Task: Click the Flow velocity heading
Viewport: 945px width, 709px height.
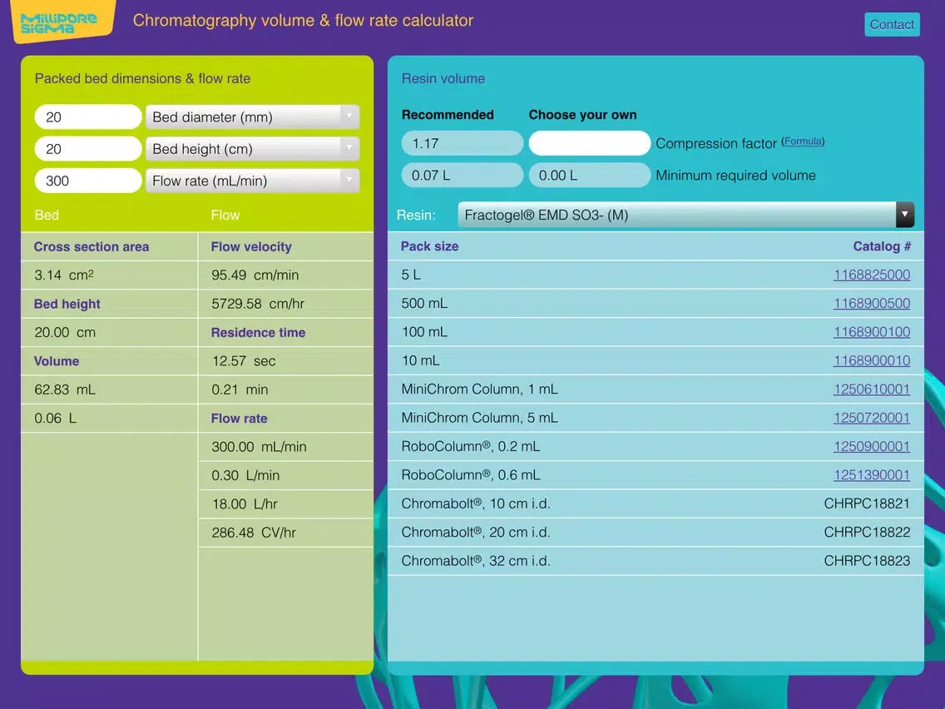Action: [x=251, y=246]
